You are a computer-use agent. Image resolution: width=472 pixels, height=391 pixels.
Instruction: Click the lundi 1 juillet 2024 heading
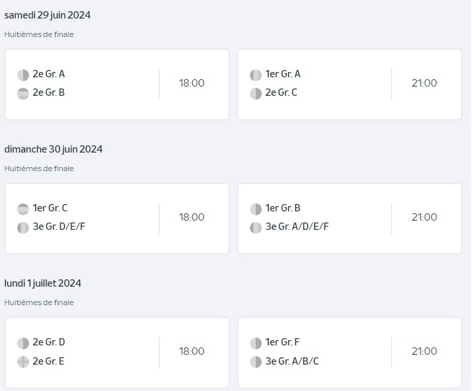(x=42, y=283)
